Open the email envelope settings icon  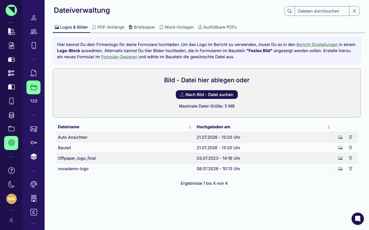34,129
